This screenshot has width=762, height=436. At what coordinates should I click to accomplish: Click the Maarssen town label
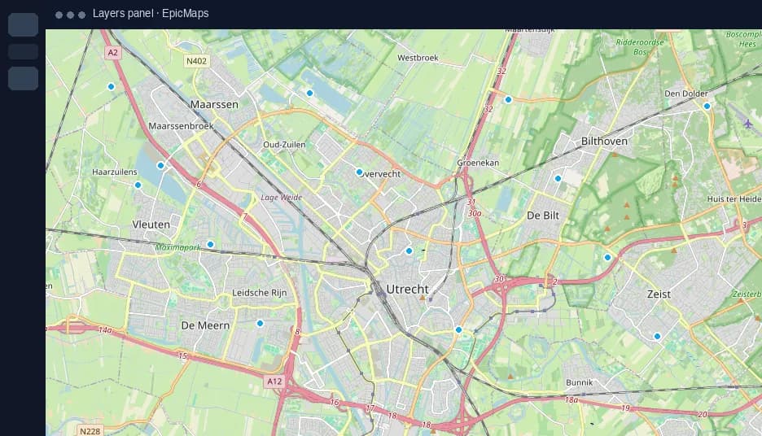[x=214, y=104]
